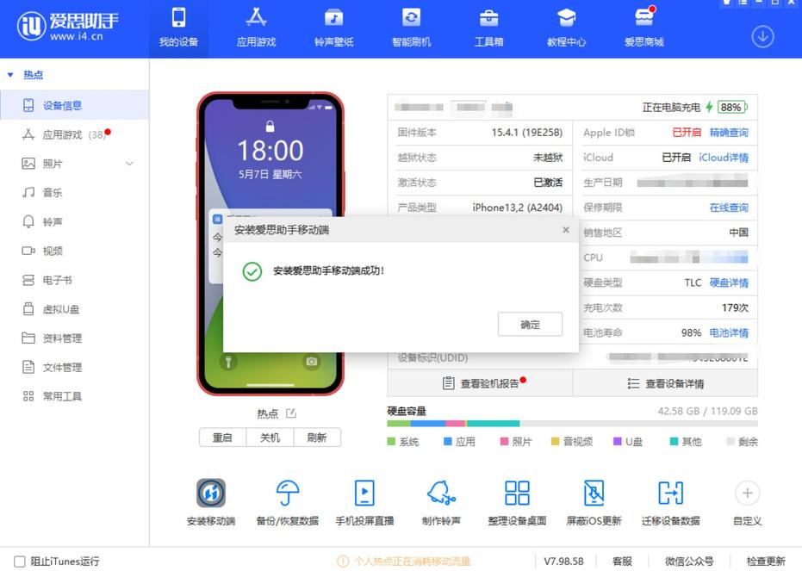Click the 应用 blue storage legend
This screenshot has width=802, height=571.
coord(459,442)
